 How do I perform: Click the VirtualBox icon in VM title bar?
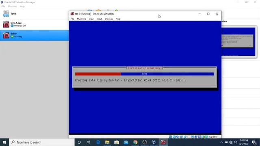click(72, 14)
